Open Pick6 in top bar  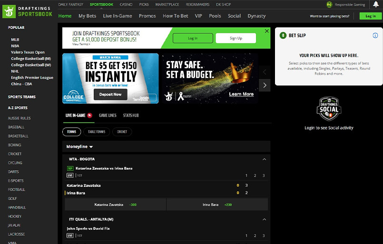tap(144, 4)
